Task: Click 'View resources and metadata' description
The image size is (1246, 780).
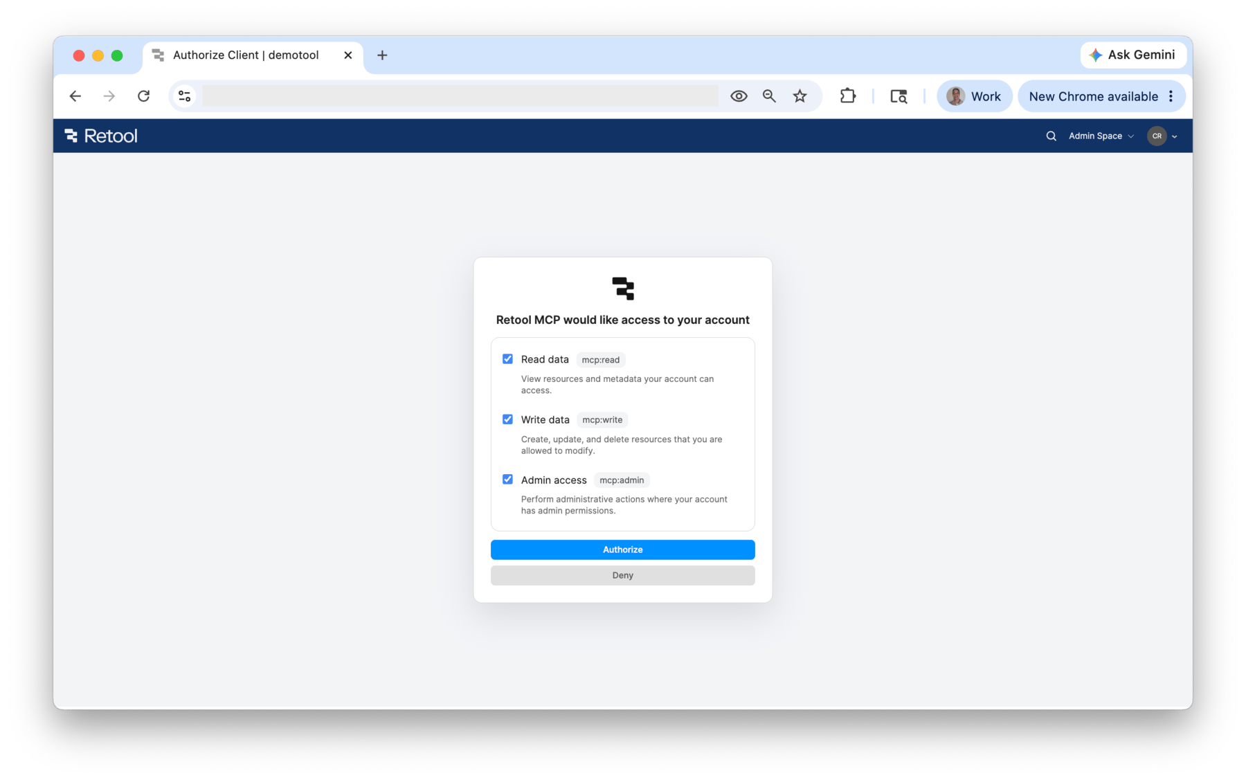Action: tap(617, 384)
